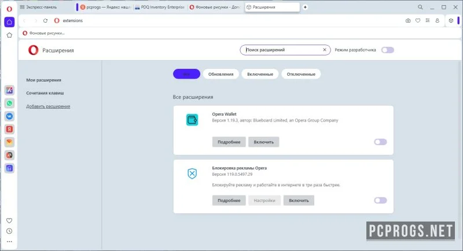Image resolution: width=463 pixels, height=251 pixels.
Task: Go to the home start page icon
Action: pyautogui.click(x=9, y=22)
